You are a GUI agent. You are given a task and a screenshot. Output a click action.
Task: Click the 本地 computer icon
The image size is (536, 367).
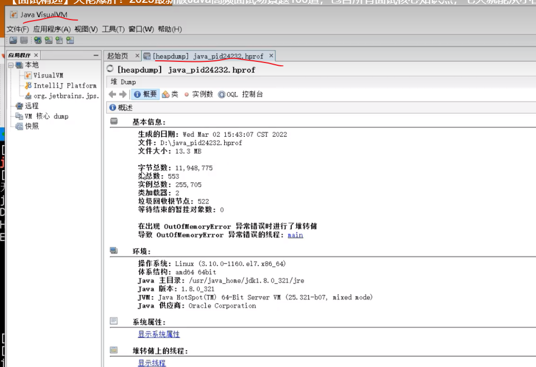20,65
